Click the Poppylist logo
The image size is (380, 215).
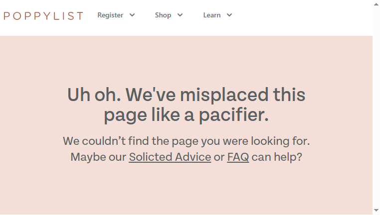[43, 16]
